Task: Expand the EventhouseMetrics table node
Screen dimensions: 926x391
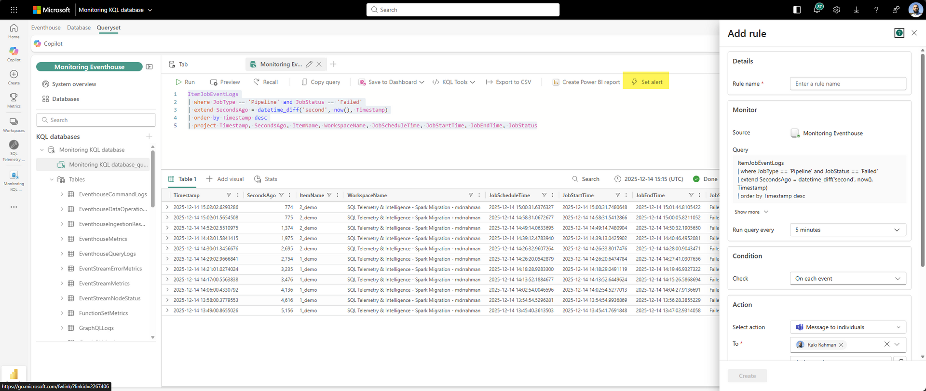Action: [x=62, y=239]
